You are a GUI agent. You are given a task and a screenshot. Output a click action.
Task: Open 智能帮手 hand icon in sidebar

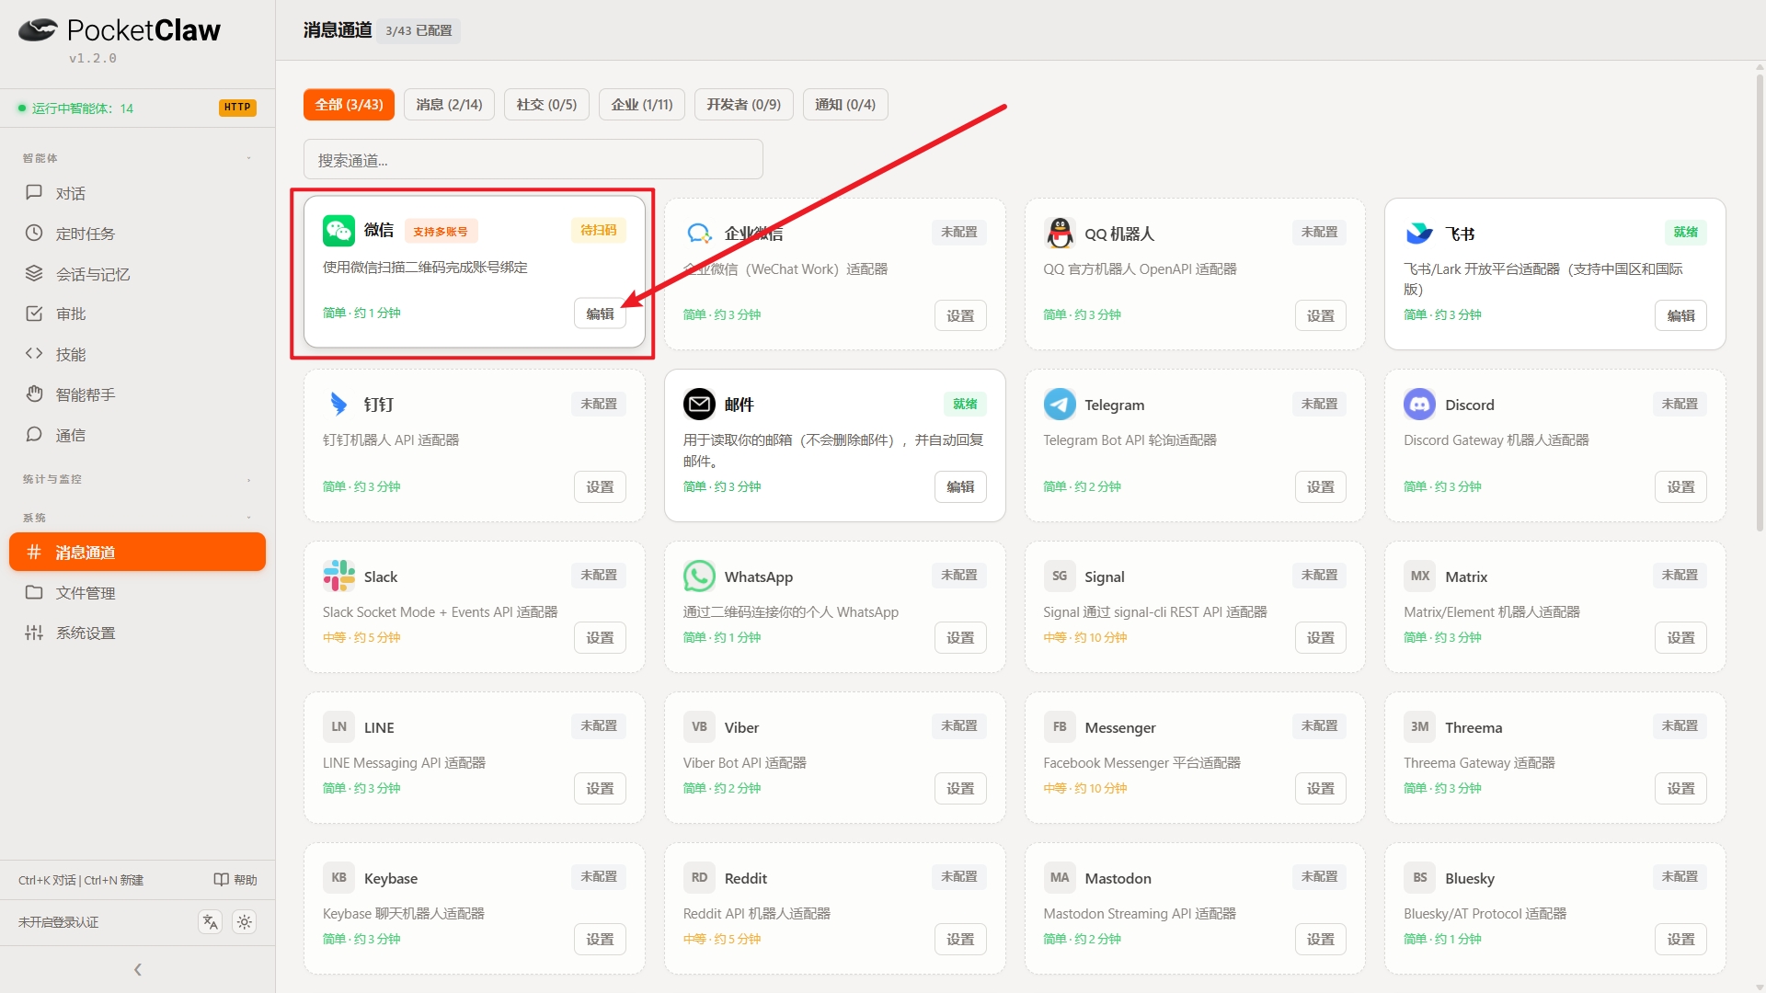coord(34,394)
